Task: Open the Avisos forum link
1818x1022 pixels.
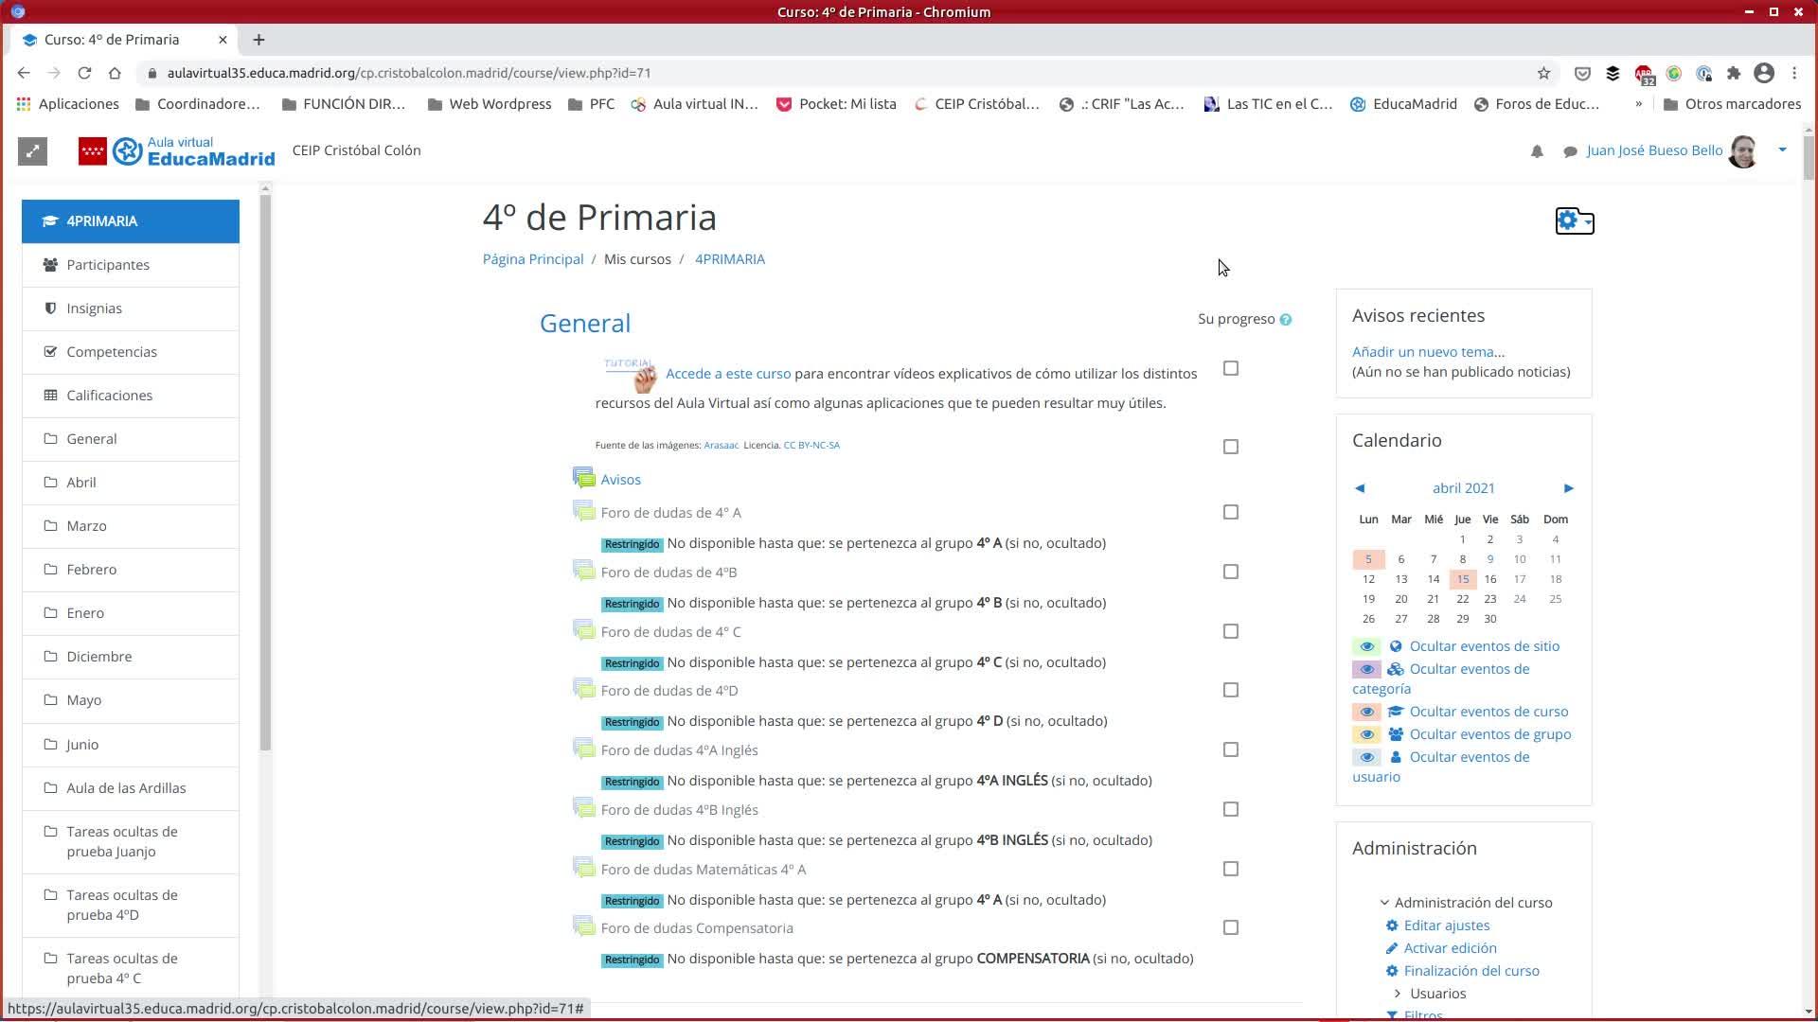Action: (620, 480)
